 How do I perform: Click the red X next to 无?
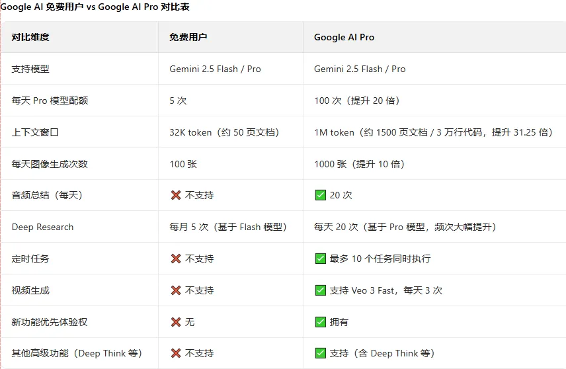coord(175,322)
